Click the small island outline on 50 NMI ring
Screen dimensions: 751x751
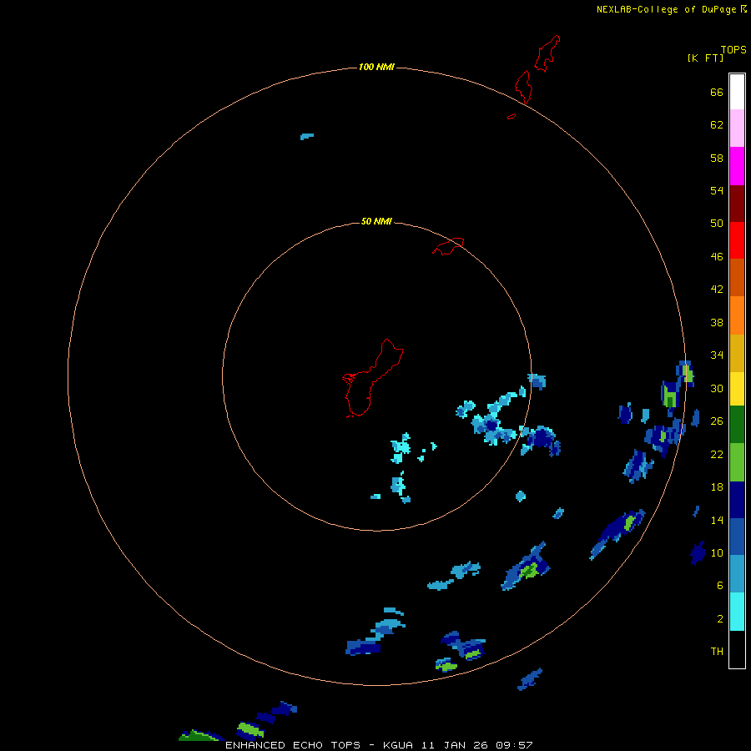[448, 246]
